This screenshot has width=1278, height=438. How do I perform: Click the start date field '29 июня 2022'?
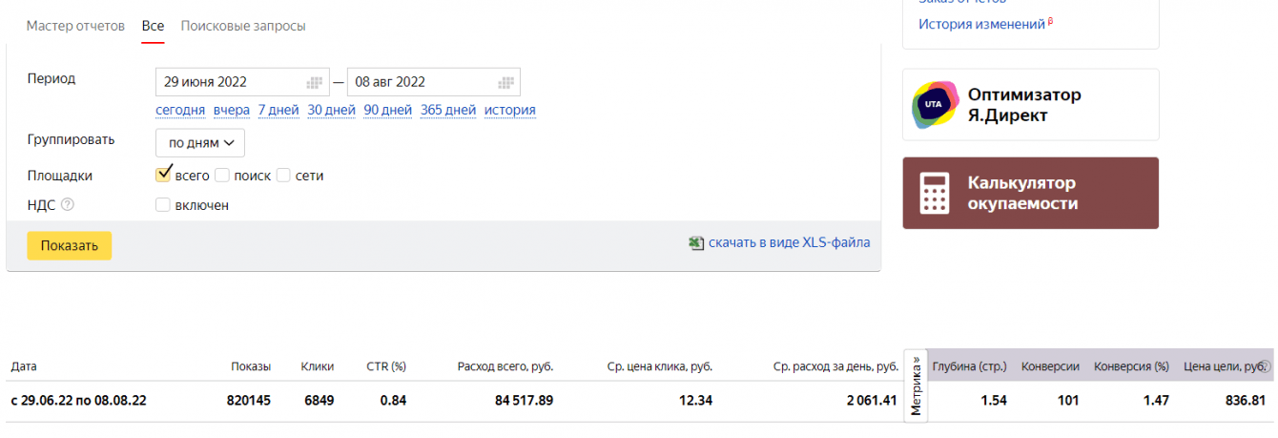click(x=231, y=82)
